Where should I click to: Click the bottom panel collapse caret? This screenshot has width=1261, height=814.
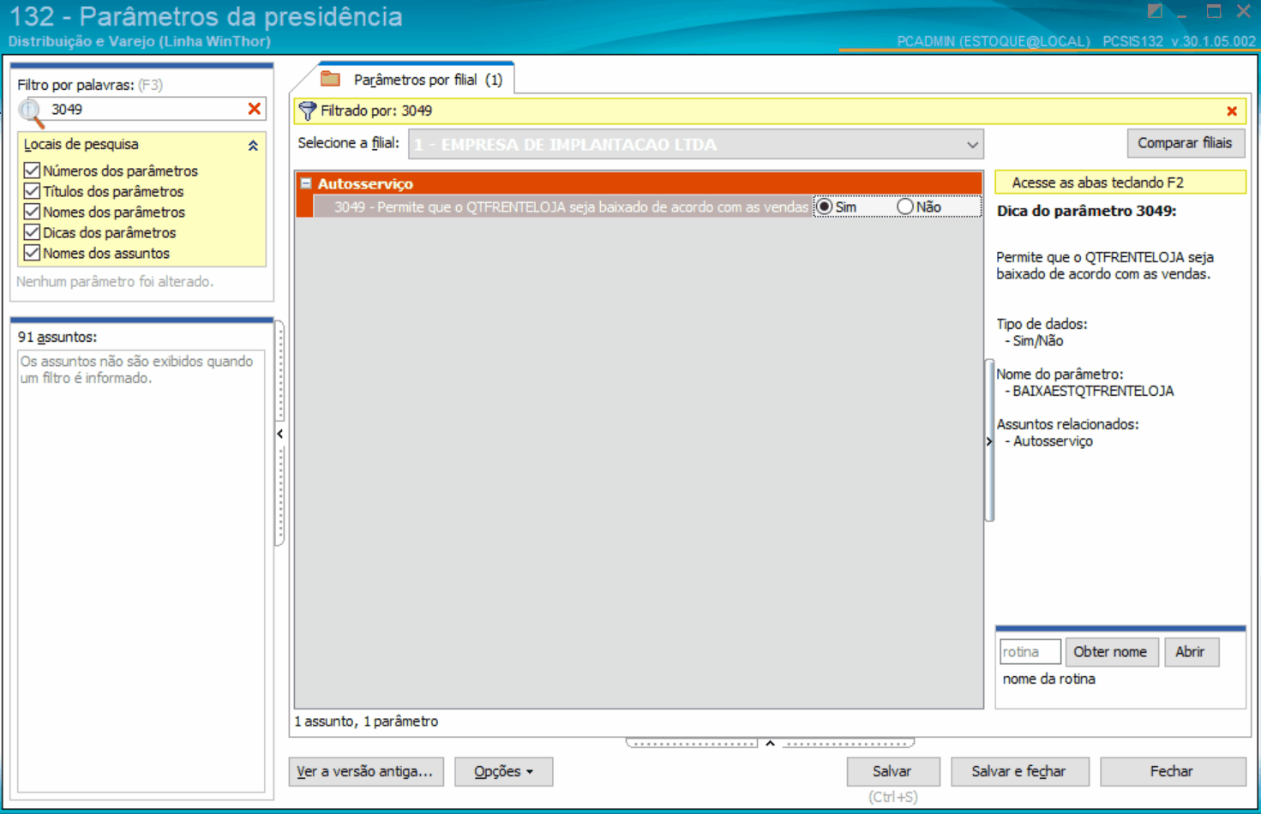pos(770,743)
